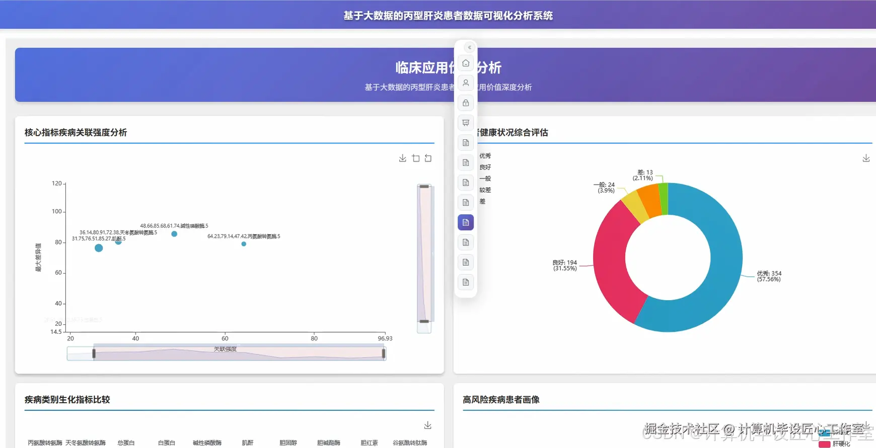Toggle 胆红素 legend series
The image size is (876, 448).
click(x=369, y=443)
